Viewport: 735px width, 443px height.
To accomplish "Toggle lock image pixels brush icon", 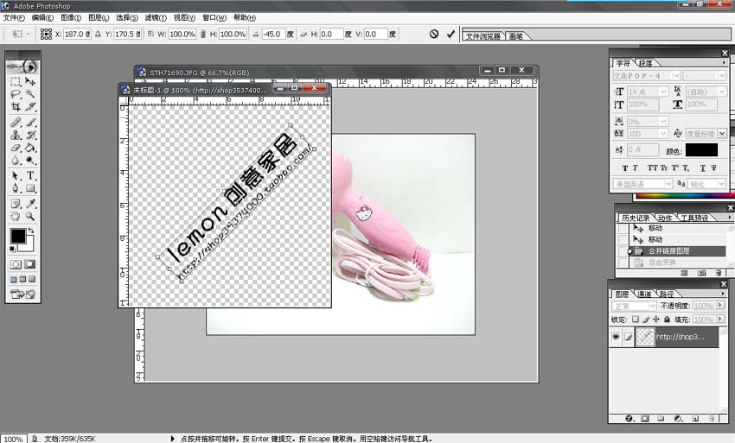I will pos(646,320).
